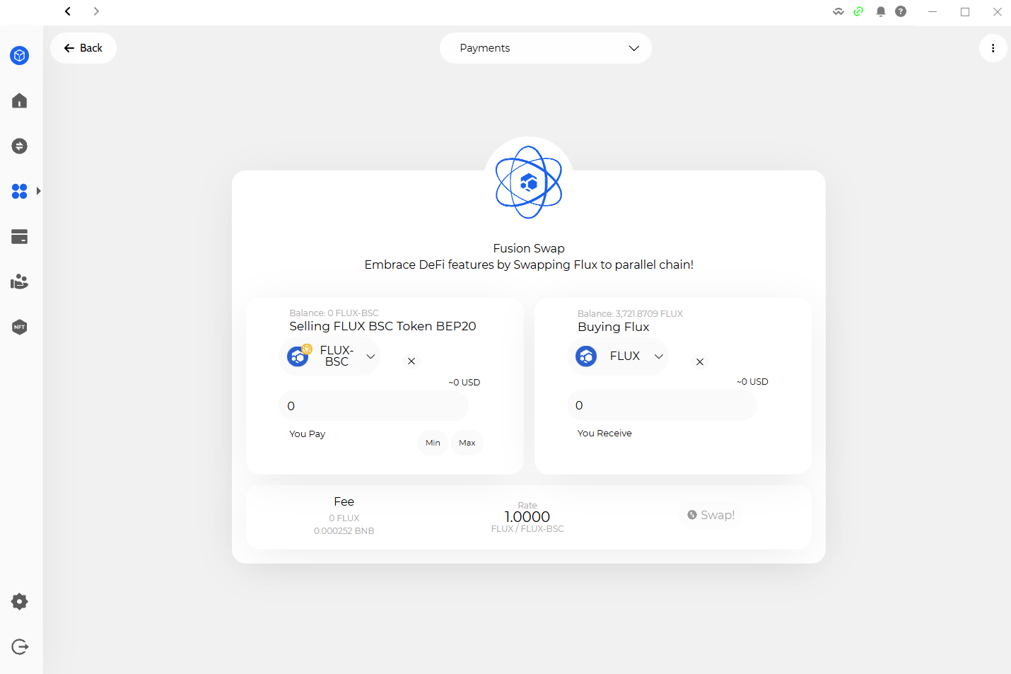The image size is (1011, 674).
Task: Click the help question mark icon
Action: (x=901, y=11)
